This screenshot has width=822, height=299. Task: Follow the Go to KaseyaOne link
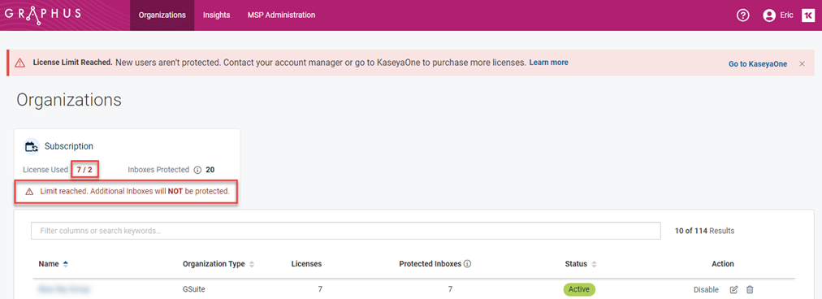[x=758, y=64]
